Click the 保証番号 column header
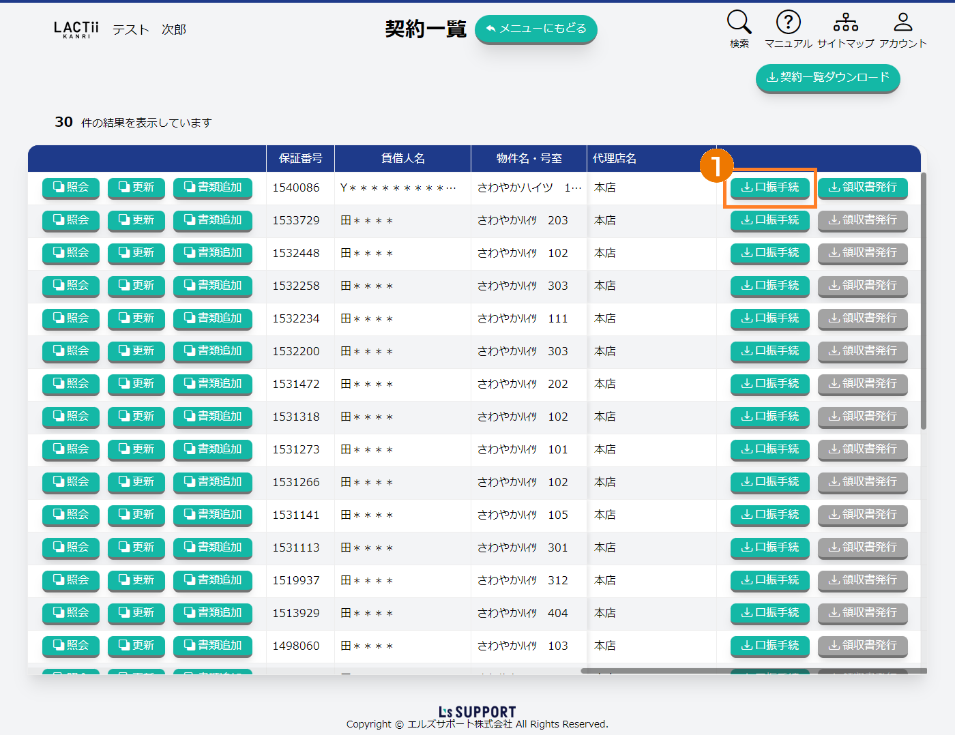This screenshot has width=955, height=735. coord(300,158)
